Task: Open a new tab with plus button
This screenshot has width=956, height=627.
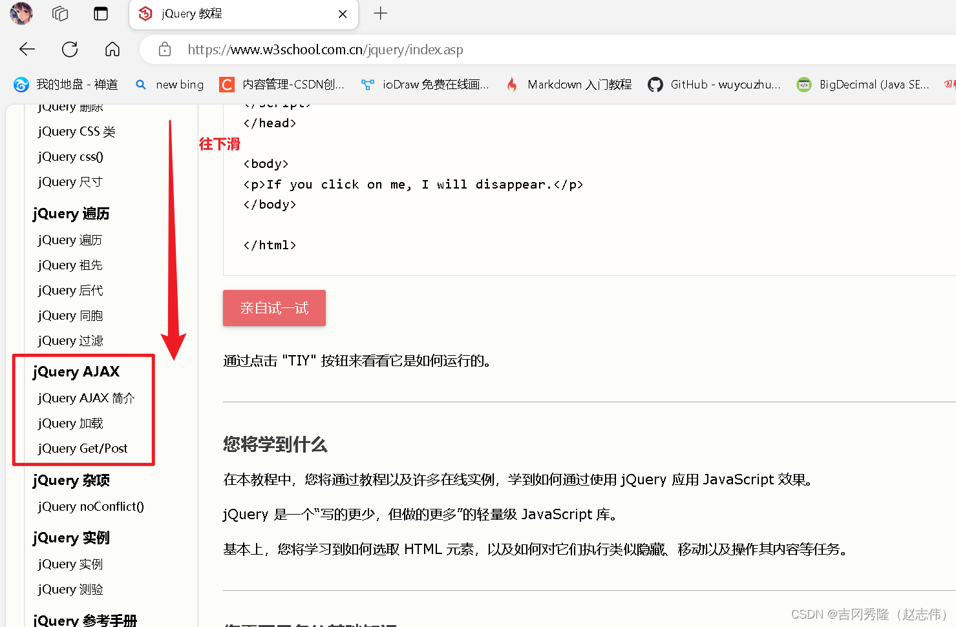Action: [x=381, y=13]
